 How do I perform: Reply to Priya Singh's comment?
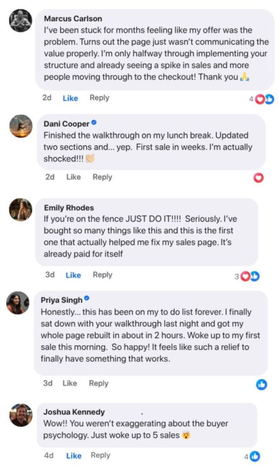coord(99,383)
